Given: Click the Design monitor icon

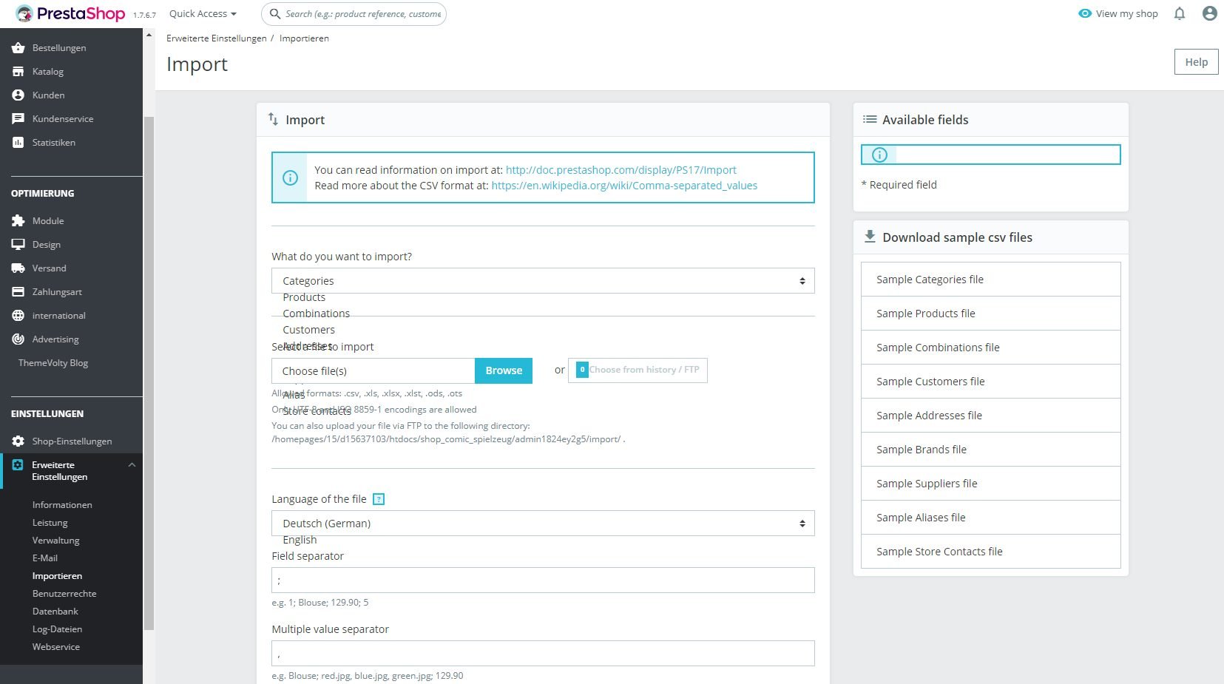Looking at the screenshot, I should (x=18, y=245).
